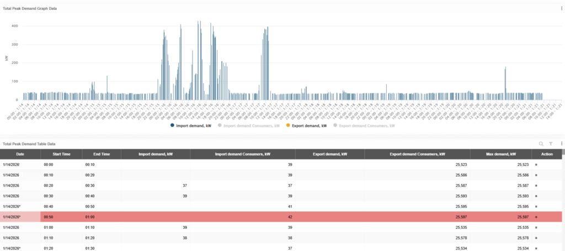Sort by Max demand, kW column header

[501, 154]
